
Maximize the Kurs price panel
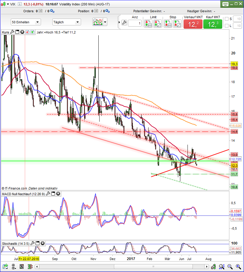click(x=17, y=32)
